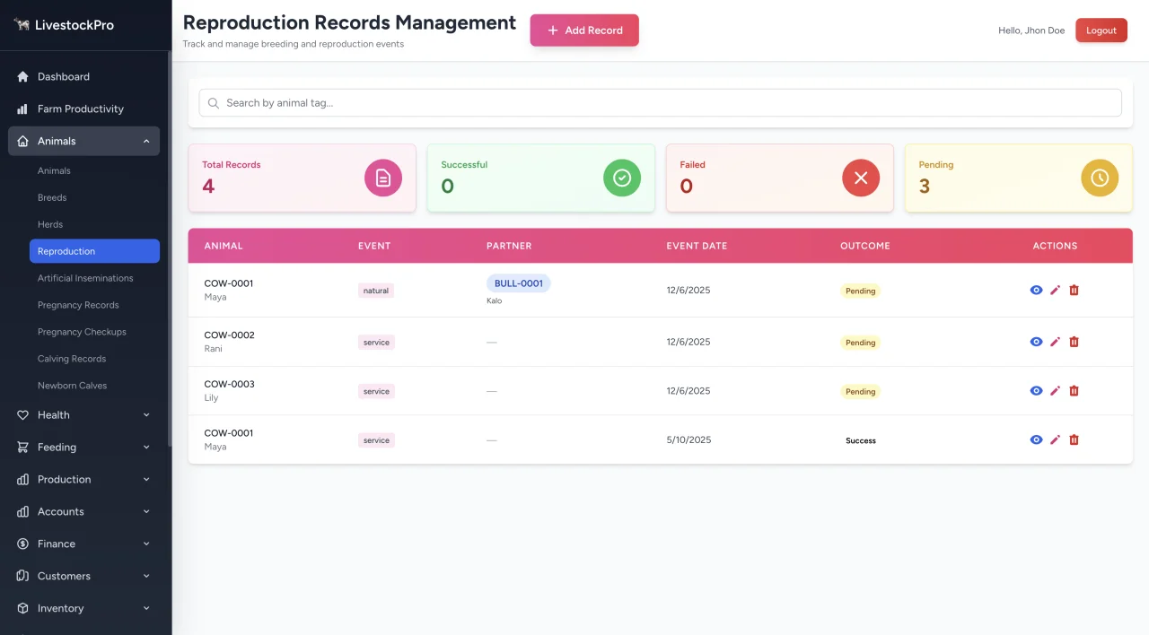Open Newborn Calves page
The width and height of the screenshot is (1149, 635).
pos(94,386)
